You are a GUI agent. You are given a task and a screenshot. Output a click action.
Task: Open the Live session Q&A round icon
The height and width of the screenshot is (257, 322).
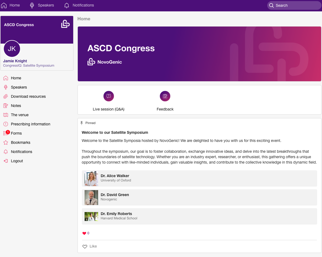pos(109,96)
